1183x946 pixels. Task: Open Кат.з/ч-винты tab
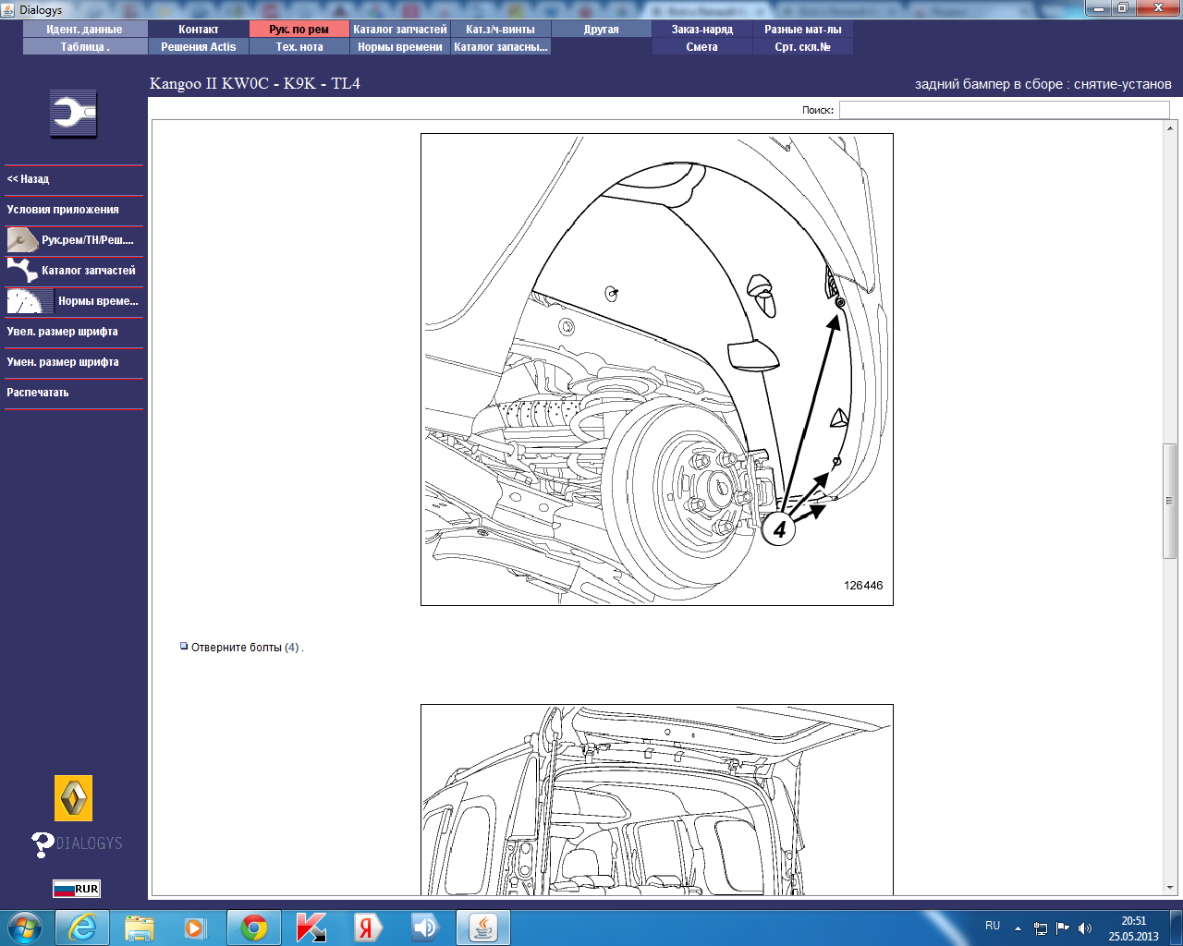501,30
